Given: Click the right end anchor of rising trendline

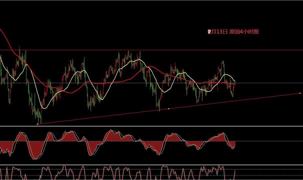Looking at the screenshot, I should tap(300, 93).
